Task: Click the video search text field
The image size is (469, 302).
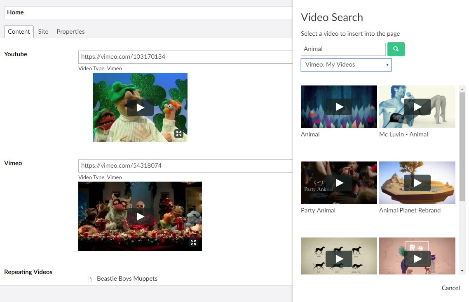Action: [343, 49]
